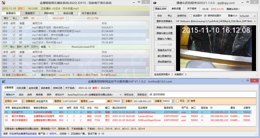Uncheck the 使用 checkbox next to 可见
The image size is (260, 138).
[x=188, y=101]
